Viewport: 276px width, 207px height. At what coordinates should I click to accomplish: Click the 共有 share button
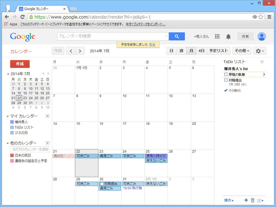coord(245,36)
